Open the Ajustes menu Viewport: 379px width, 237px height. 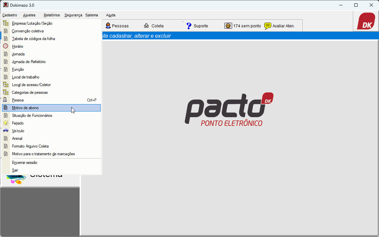[x=29, y=15]
